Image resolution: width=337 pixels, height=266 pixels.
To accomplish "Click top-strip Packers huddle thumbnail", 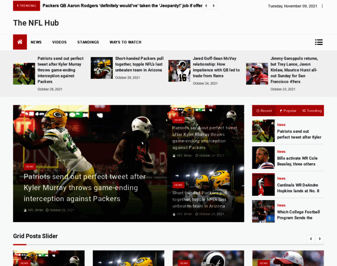I will click(x=102, y=68).
